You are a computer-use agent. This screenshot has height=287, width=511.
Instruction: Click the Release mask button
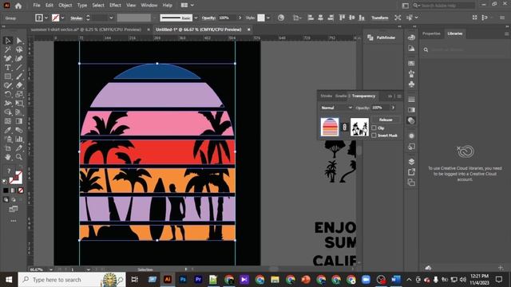(x=386, y=120)
